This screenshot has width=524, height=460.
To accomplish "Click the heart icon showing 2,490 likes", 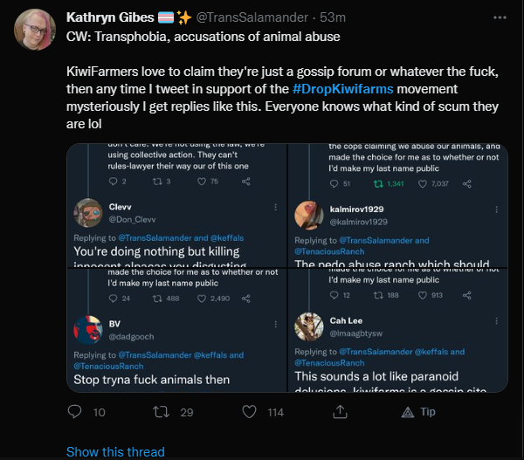I will pyautogui.click(x=203, y=298).
